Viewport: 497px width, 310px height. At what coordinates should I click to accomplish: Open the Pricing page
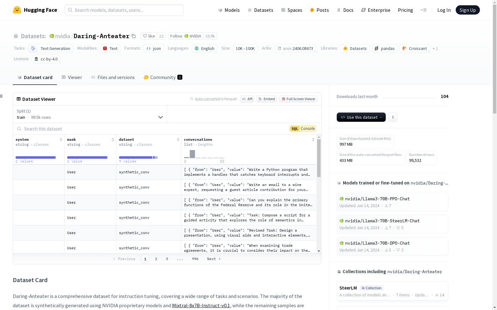tap(405, 10)
